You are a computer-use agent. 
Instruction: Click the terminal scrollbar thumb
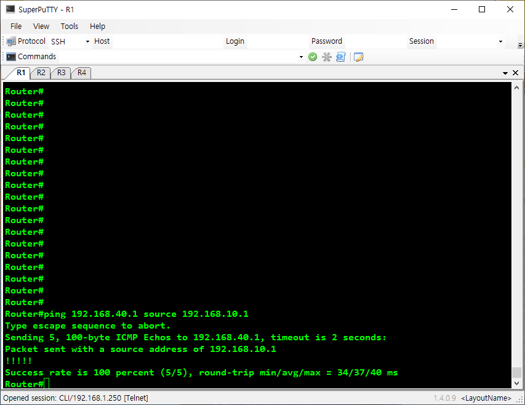(x=516, y=372)
